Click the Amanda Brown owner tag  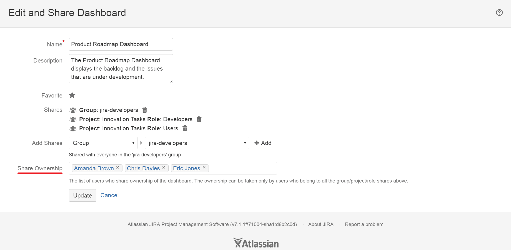click(x=97, y=168)
